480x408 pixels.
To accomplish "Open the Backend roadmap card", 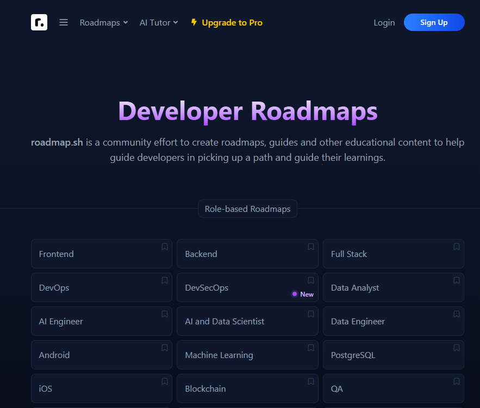I will click(x=248, y=254).
